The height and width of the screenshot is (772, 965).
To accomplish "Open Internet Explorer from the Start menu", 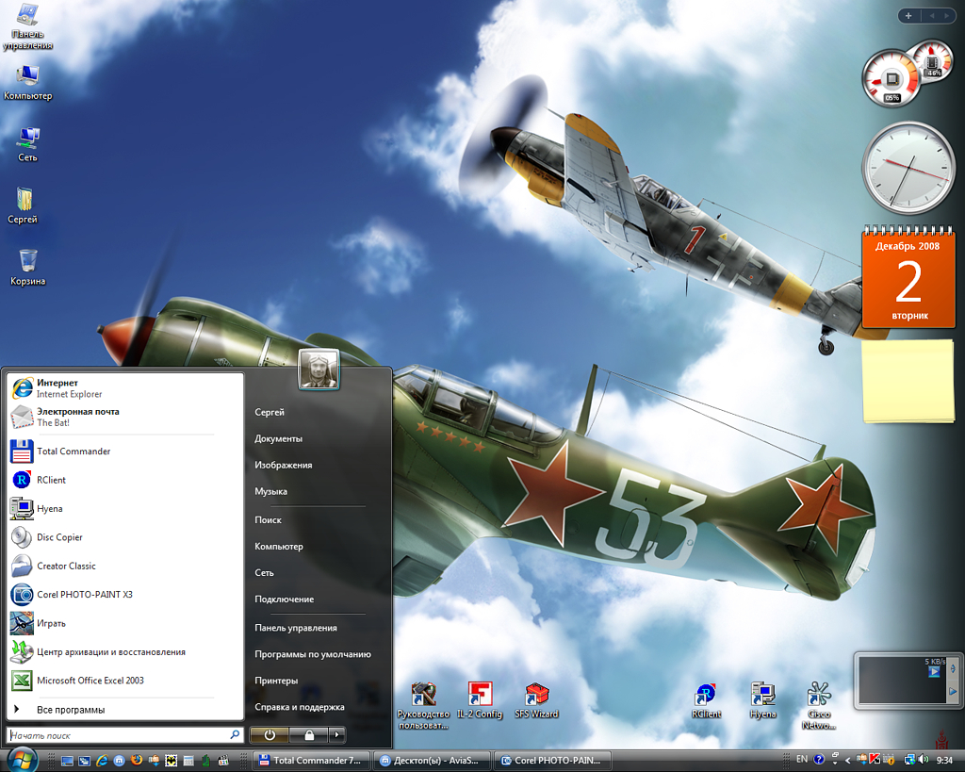I will [125, 387].
